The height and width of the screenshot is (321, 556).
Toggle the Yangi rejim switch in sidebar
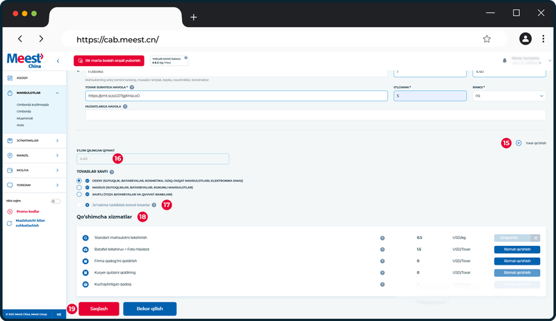(56, 201)
